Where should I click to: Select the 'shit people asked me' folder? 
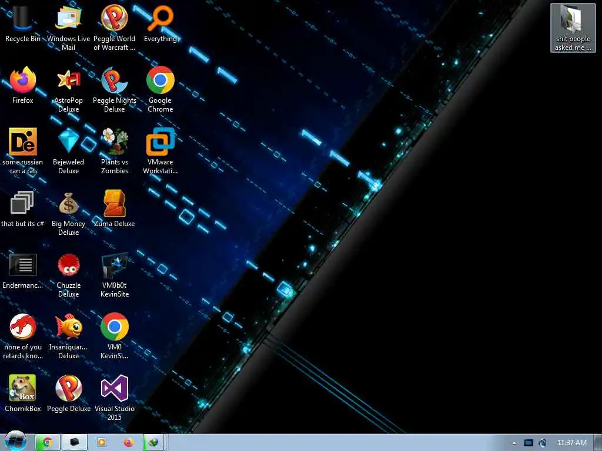click(x=573, y=28)
